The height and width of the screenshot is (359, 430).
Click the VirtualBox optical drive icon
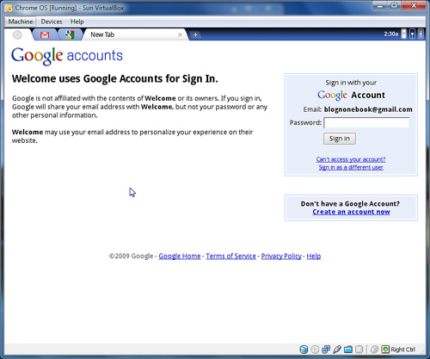pos(315,350)
